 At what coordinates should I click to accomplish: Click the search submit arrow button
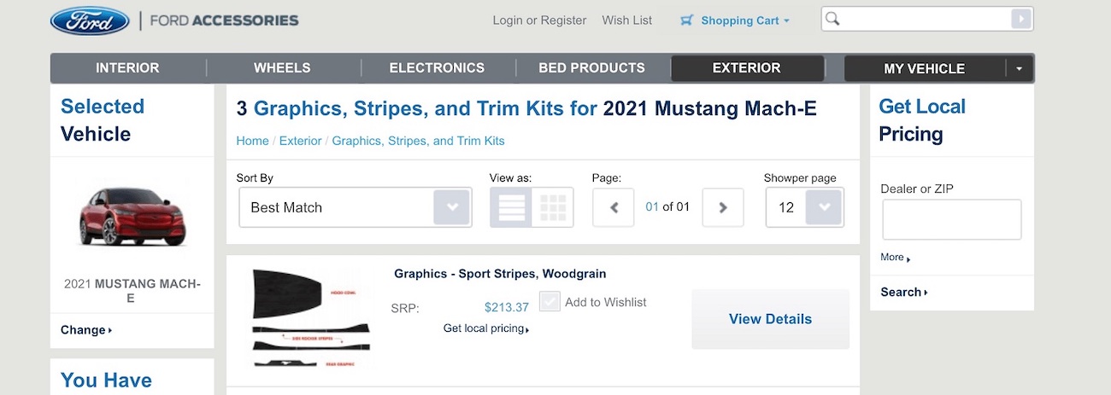pyautogui.click(x=1020, y=19)
